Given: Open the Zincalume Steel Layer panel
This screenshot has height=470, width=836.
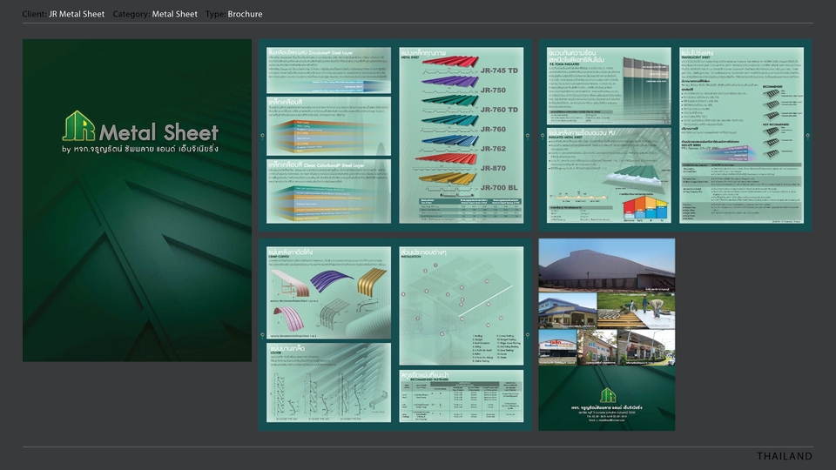Looking at the screenshot, I should coord(328,70).
